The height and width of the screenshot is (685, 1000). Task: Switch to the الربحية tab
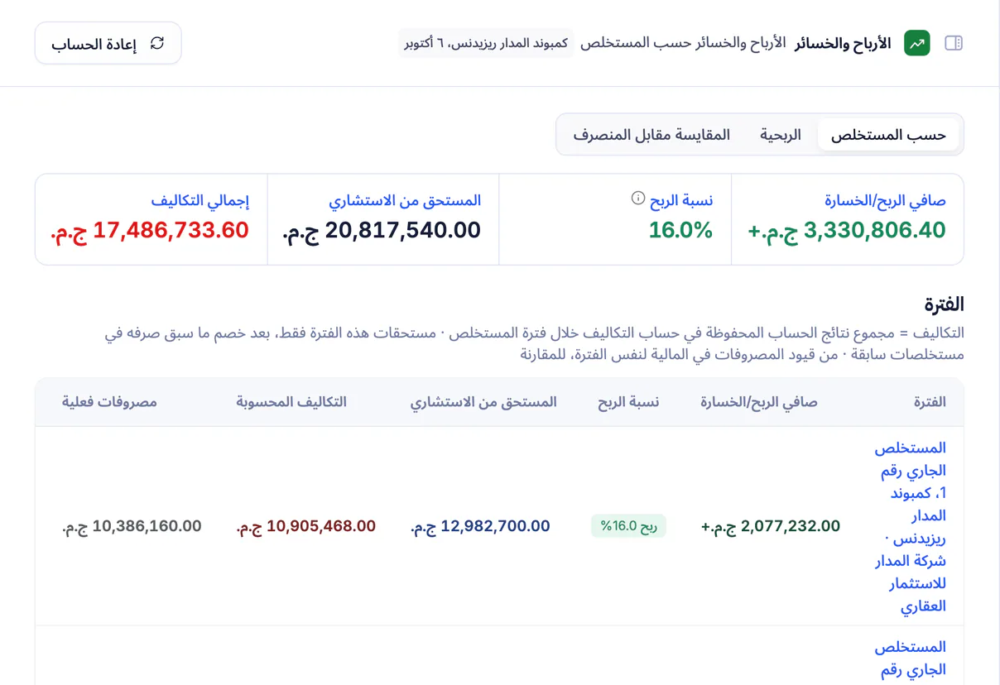(x=781, y=134)
